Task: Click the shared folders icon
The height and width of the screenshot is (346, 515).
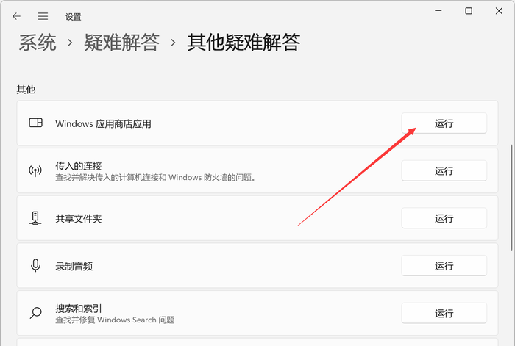Action: [x=35, y=218]
